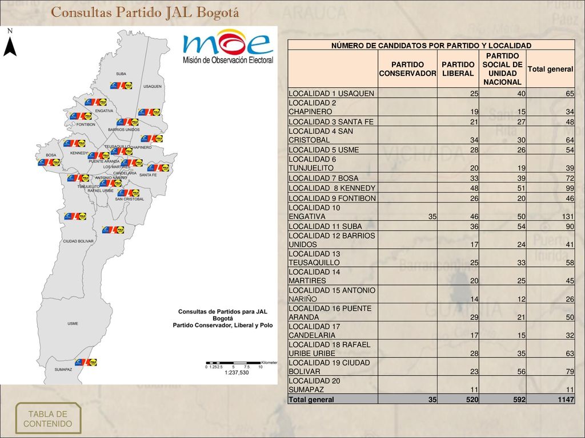Select the row label LOCALIDAD 11 SUBA
Screen dimensions: 585x438
coord(325,226)
